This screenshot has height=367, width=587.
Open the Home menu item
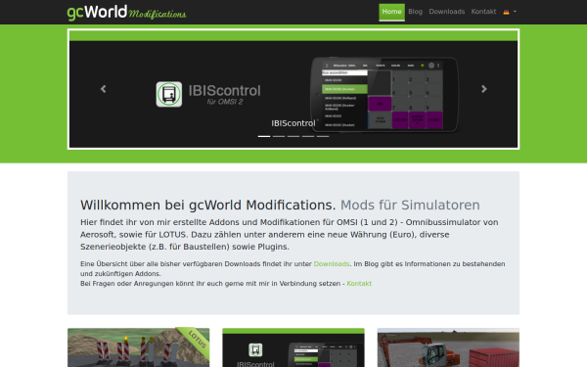click(x=391, y=12)
